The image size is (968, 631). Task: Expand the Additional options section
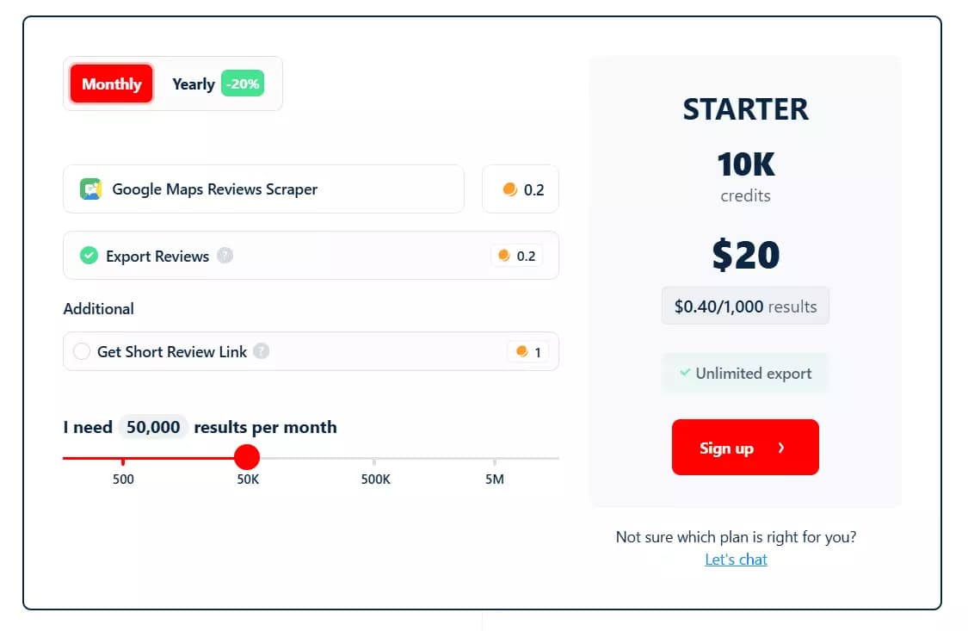click(x=99, y=308)
